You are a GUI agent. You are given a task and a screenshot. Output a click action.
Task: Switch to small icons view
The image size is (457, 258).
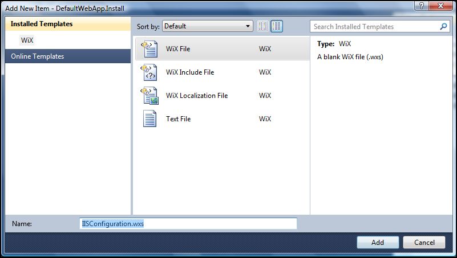click(262, 26)
